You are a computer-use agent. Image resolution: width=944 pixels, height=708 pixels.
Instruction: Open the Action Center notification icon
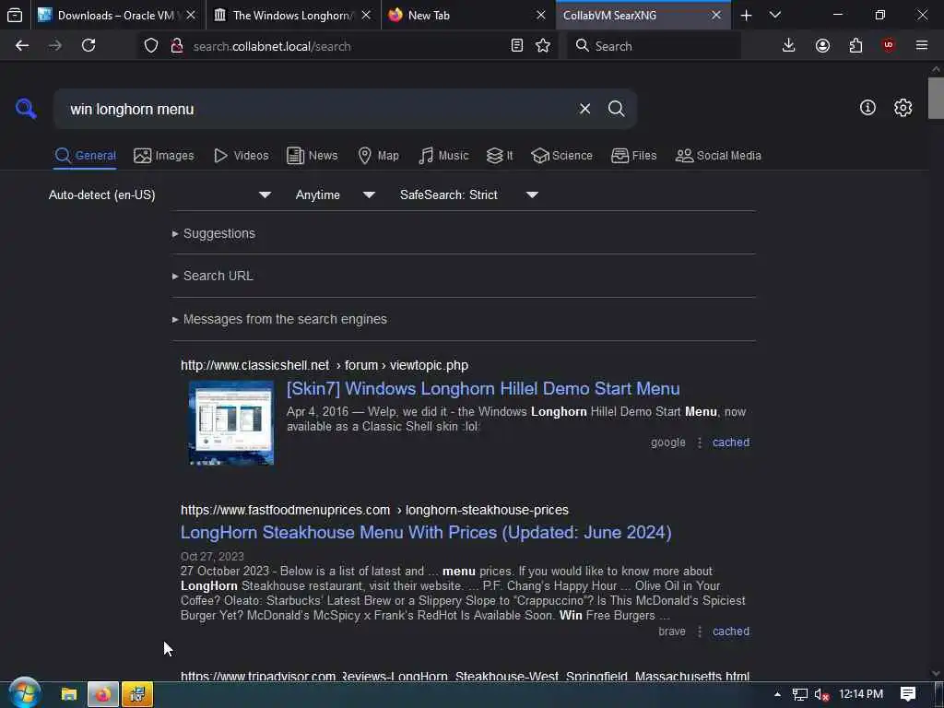[x=908, y=694]
